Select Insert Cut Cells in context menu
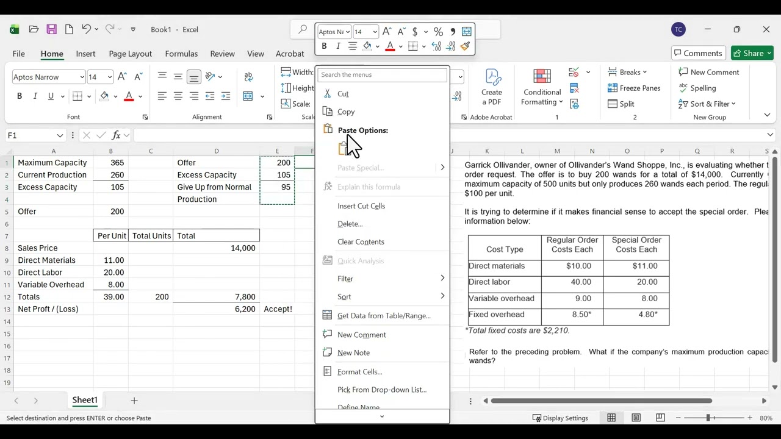The image size is (781, 439). (x=383, y=206)
